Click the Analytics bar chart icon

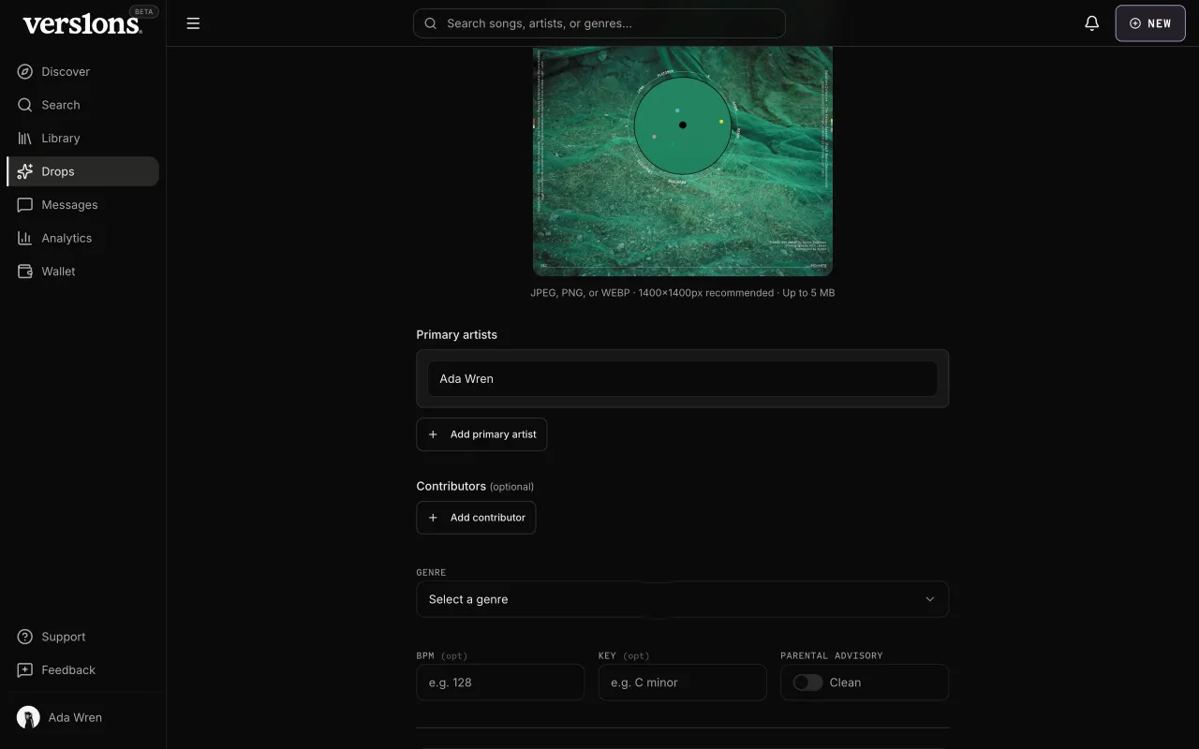(x=25, y=238)
